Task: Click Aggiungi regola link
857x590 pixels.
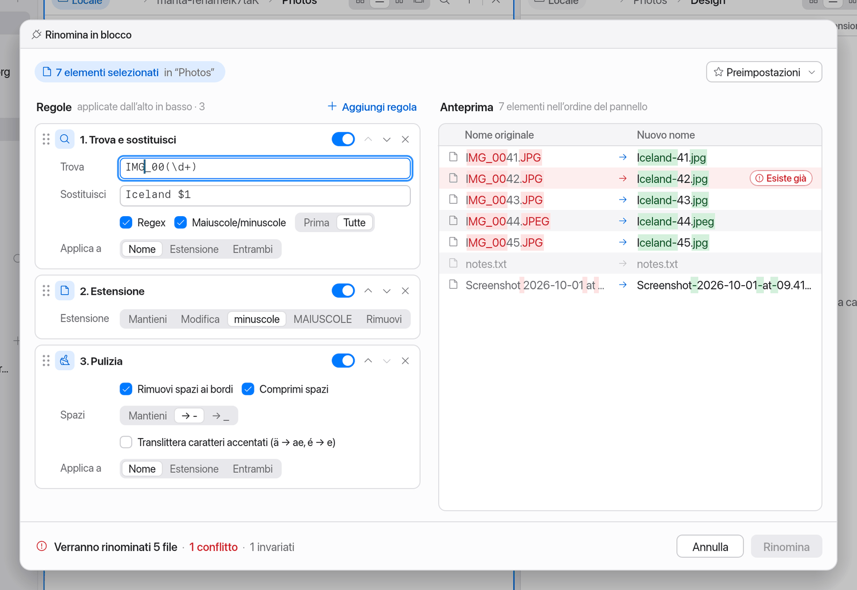Action: [372, 107]
